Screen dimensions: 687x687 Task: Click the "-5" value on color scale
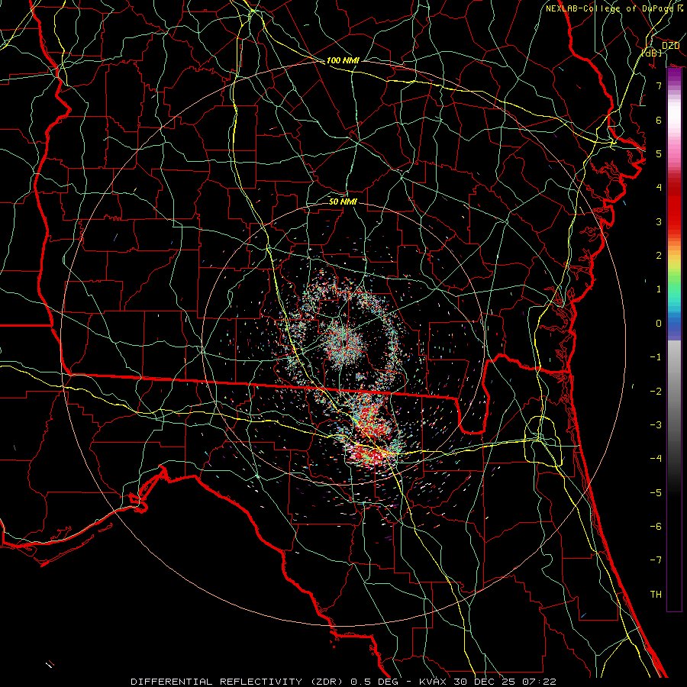[x=656, y=492]
